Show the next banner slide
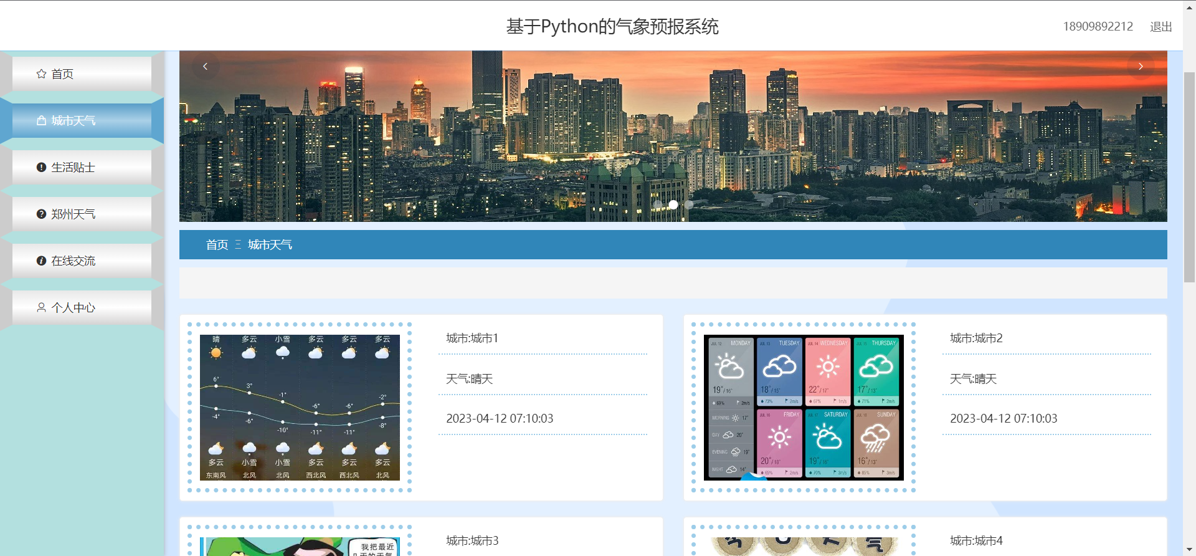The height and width of the screenshot is (556, 1196). point(1141,66)
